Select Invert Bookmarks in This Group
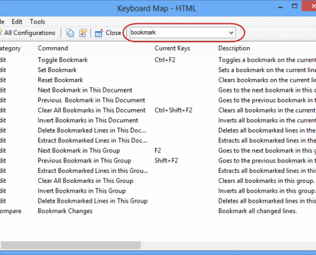The width and height of the screenshot is (316, 255). (82, 191)
